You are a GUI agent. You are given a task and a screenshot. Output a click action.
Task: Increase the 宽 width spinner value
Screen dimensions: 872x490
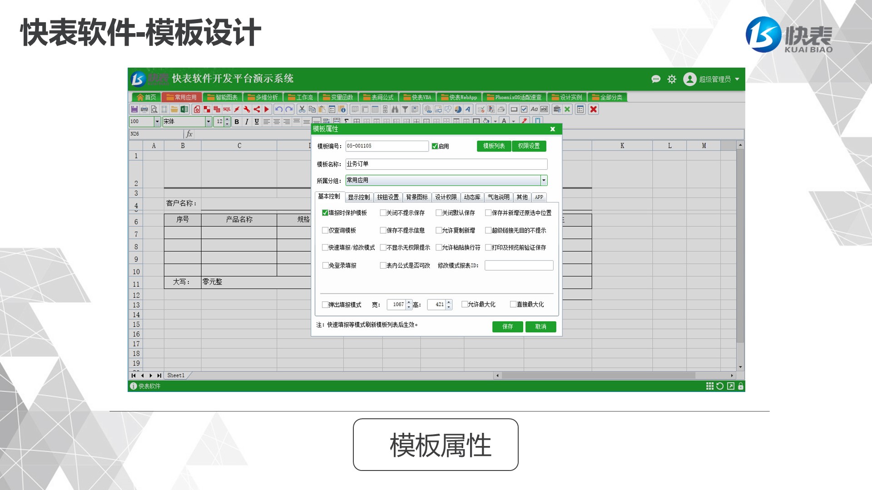point(409,302)
